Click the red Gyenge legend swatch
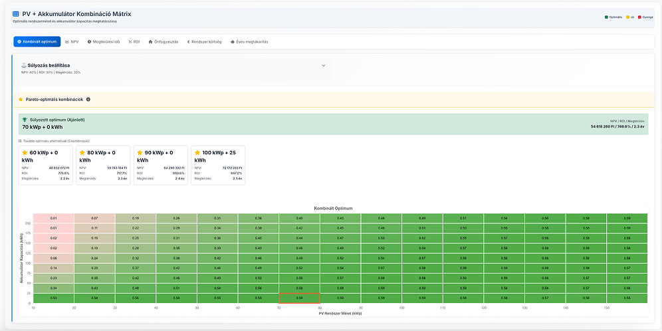The image size is (662, 331). (639, 17)
